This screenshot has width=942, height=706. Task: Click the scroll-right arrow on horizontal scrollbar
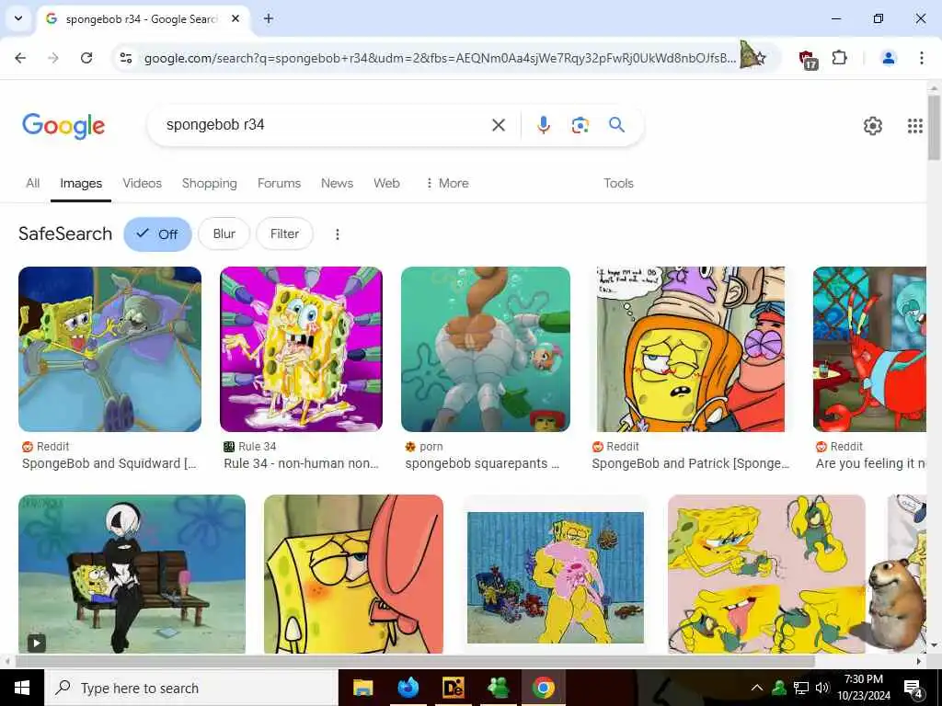(919, 661)
